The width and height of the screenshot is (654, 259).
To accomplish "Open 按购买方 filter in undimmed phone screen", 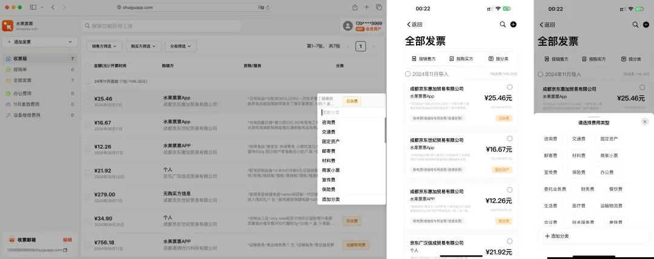I will point(461,59).
